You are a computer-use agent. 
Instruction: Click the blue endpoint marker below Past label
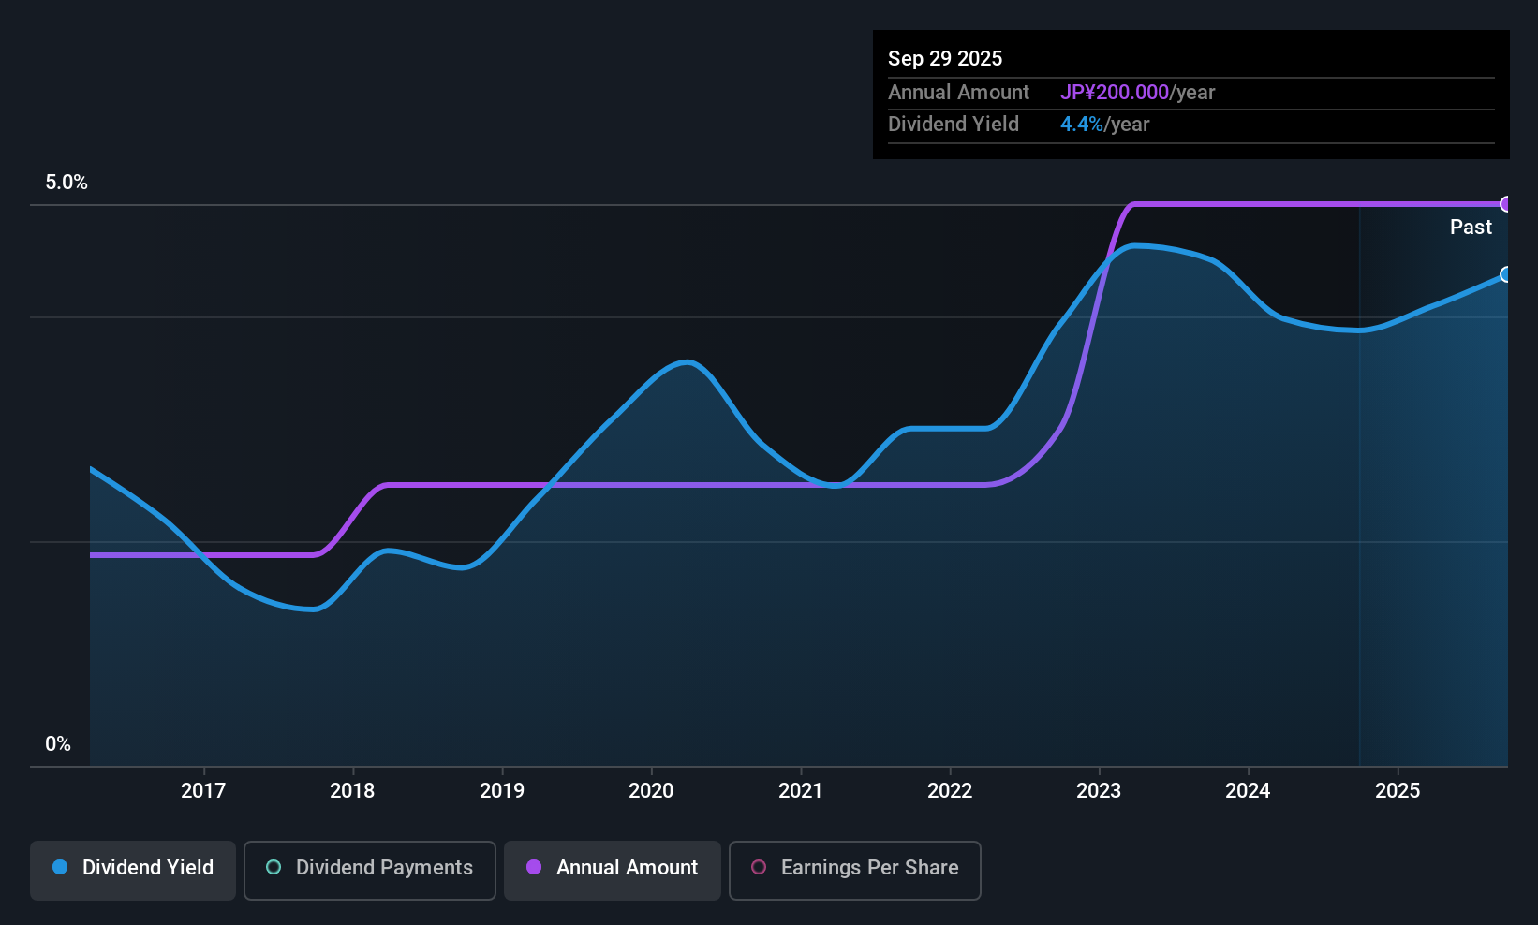[x=1506, y=275]
